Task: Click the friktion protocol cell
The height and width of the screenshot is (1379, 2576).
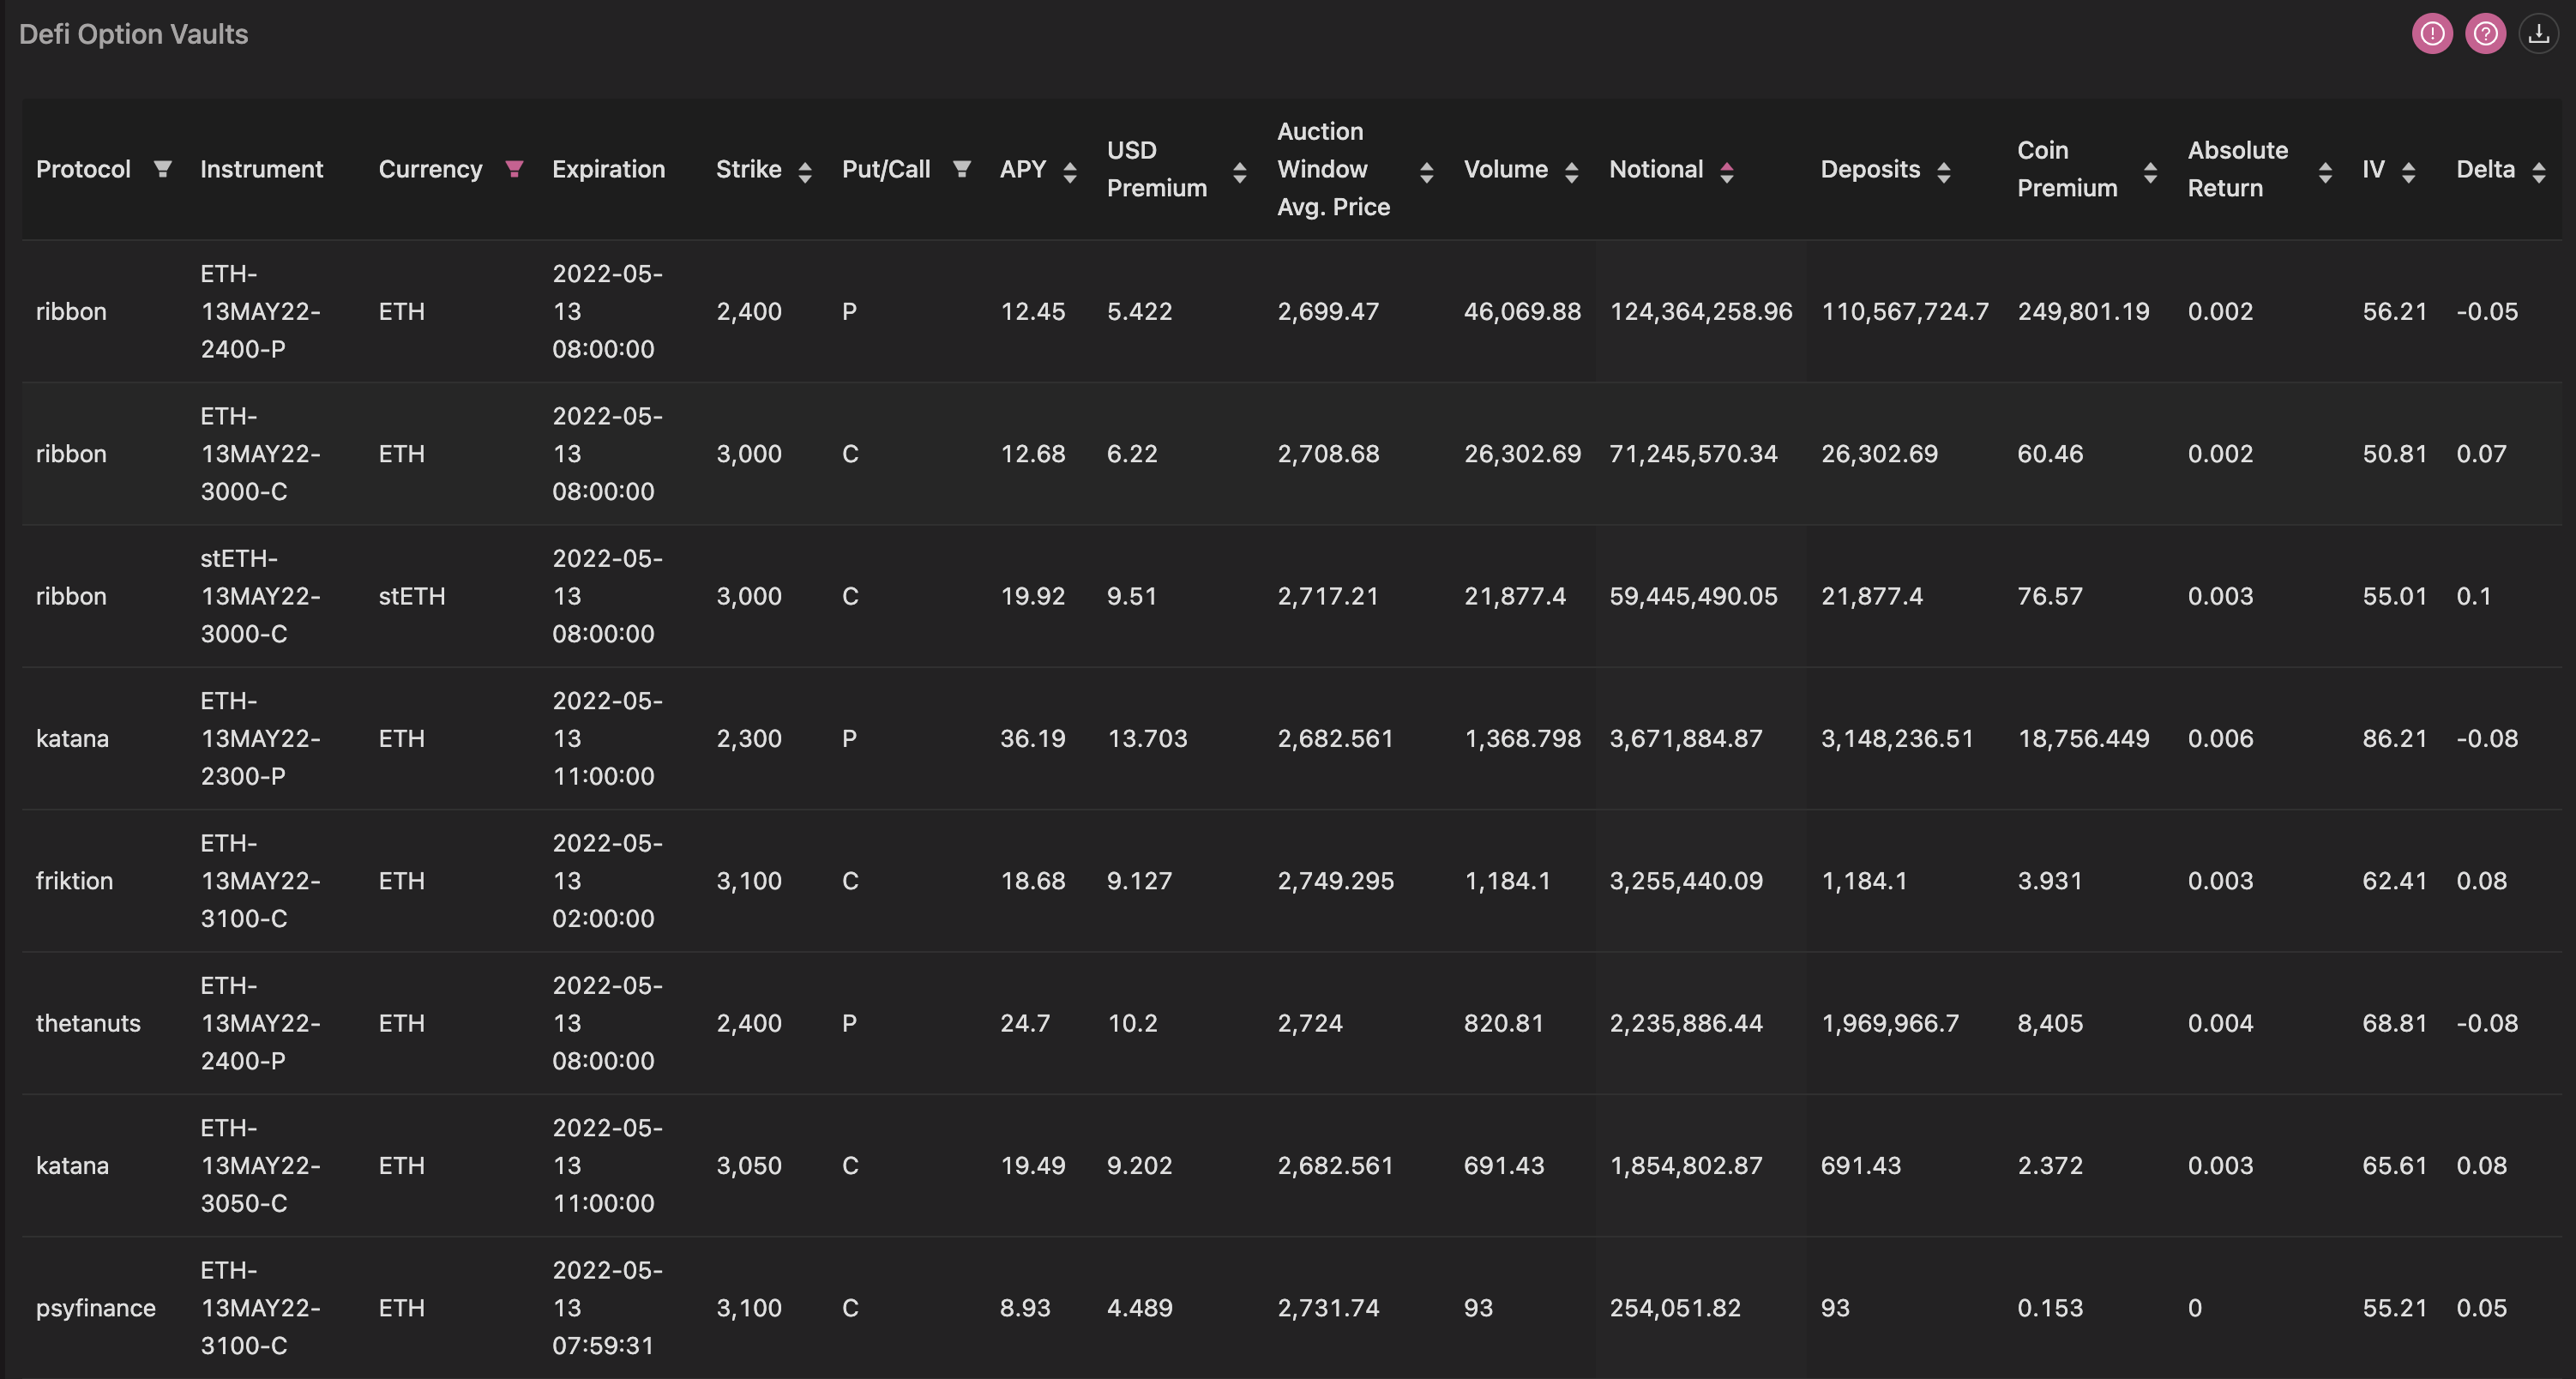Action: click(74, 881)
